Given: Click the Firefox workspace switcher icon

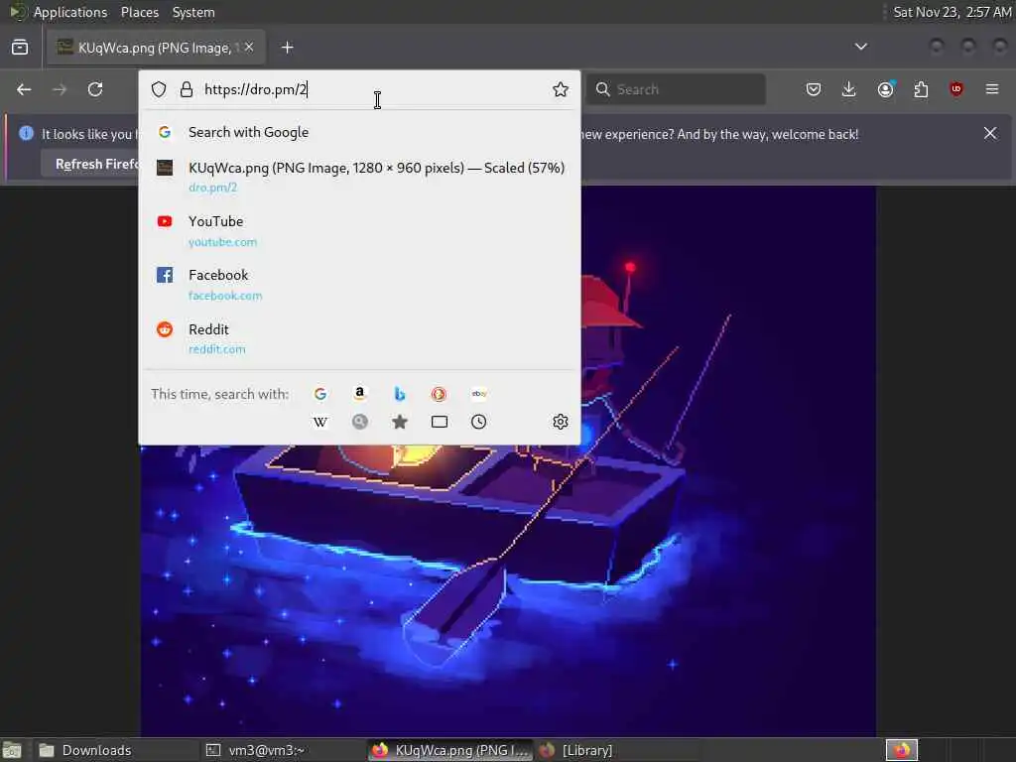Looking at the screenshot, I should pyautogui.click(x=901, y=750).
